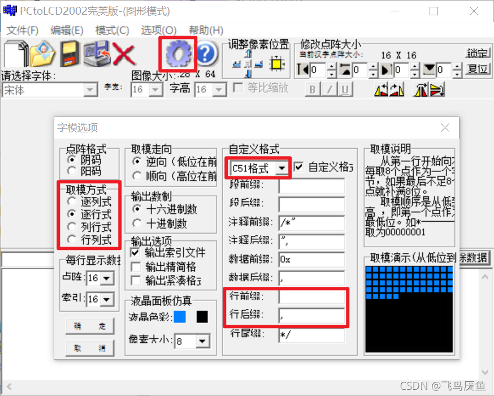Open the 文件(F) menu
The height and width of the screenshot is (396, 494).
(x=23, y=31)
